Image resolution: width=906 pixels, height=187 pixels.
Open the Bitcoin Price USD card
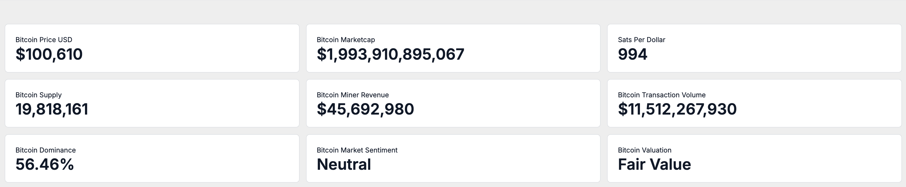(x=152, y=48)
